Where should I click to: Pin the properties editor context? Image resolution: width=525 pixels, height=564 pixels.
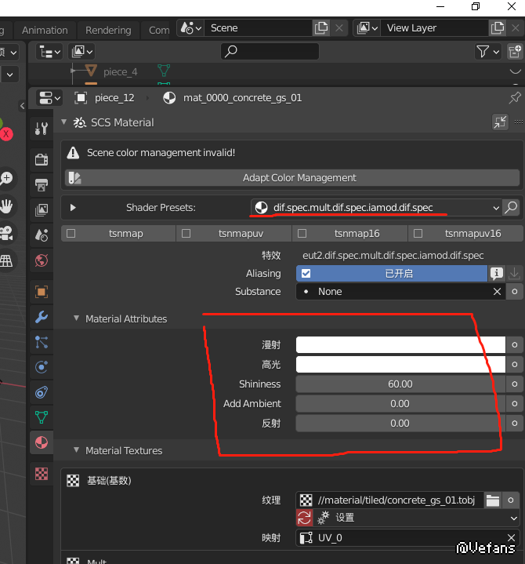point(514,98)
